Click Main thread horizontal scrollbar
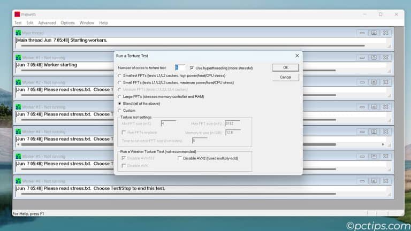The width and height of the screenshot is (411, 231). coord(193,46)
